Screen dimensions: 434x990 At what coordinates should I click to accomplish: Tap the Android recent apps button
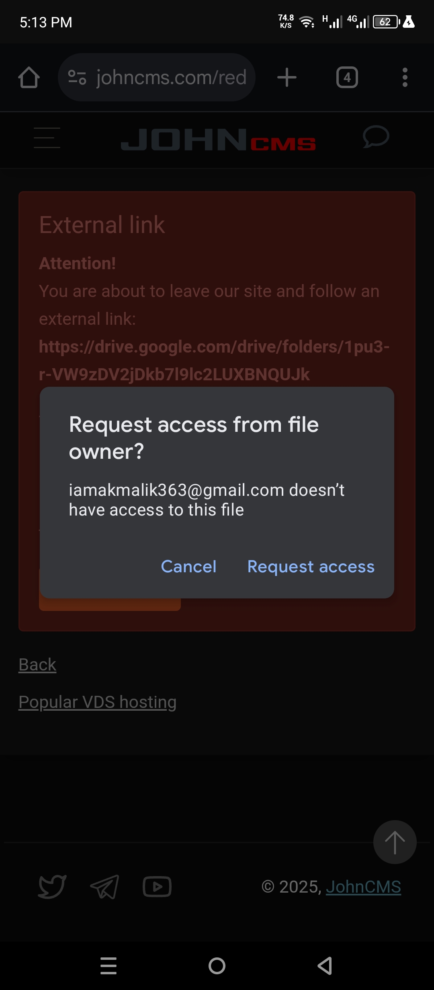coord(108,966)
